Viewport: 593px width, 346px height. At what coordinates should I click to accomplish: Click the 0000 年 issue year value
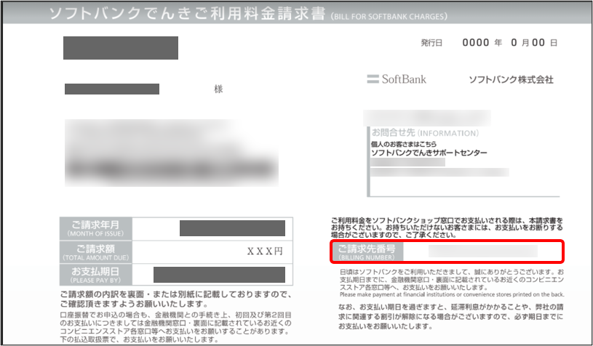pyautogui.click(x=482, y=43)
